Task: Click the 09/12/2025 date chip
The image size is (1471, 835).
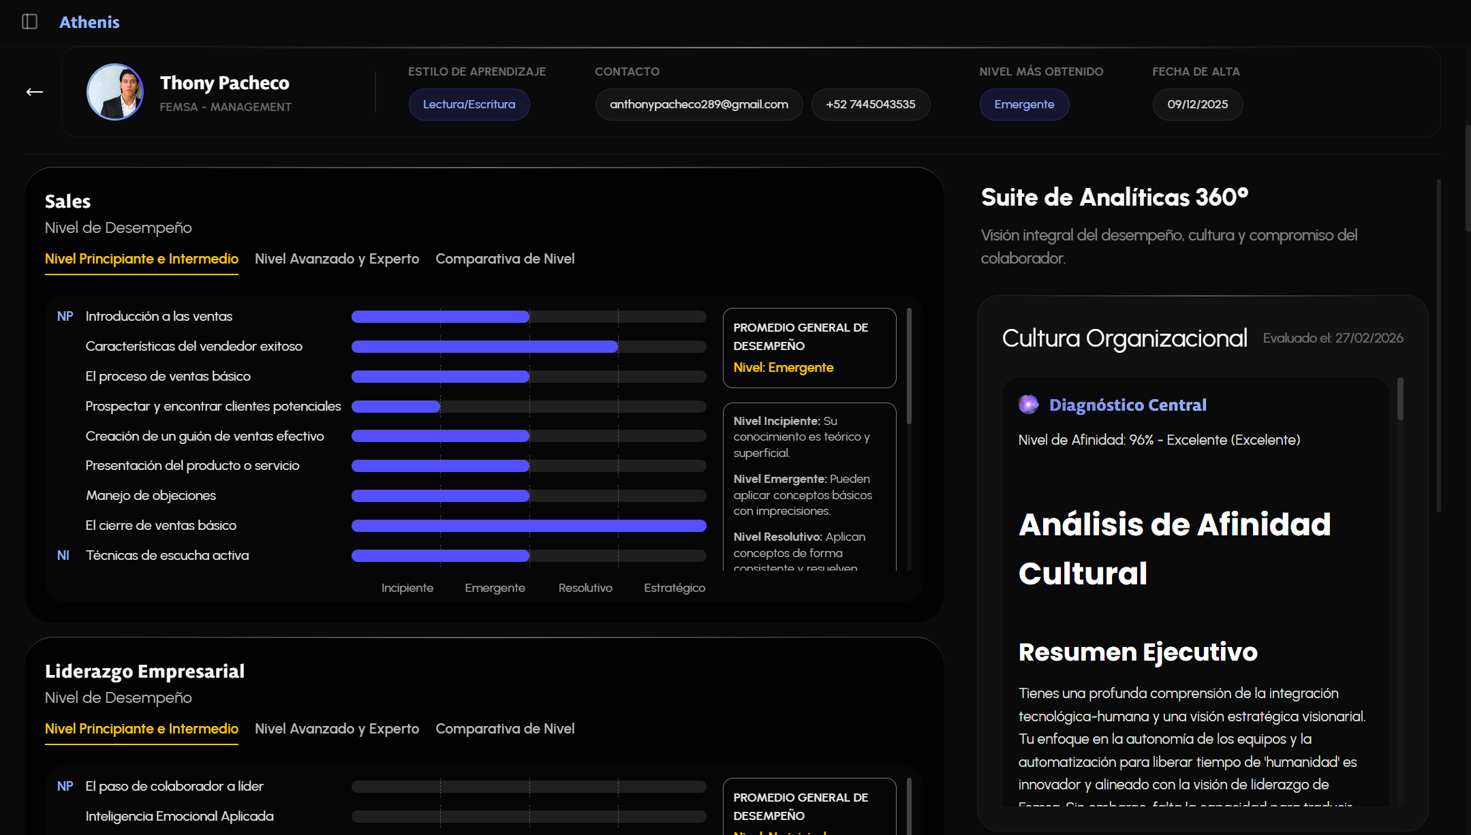Action: (1198, 104)
